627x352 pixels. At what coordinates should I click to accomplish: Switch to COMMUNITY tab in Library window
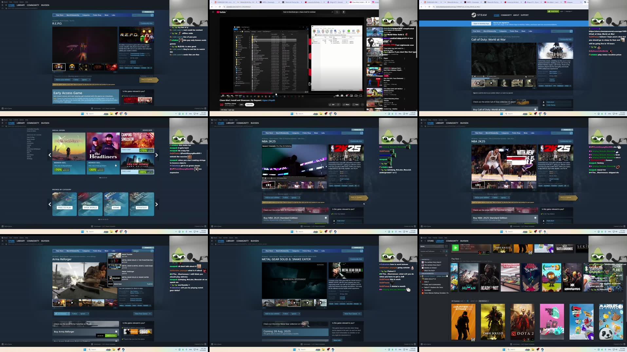click(452, 241)
